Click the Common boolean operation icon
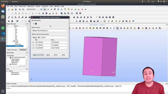The height and width of the screenshot is (94, 168). pyautogui.click(x=65, y=13)
